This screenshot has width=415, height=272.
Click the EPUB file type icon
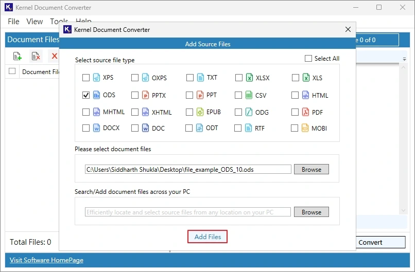pyautogui.click(x=200, y=112)
